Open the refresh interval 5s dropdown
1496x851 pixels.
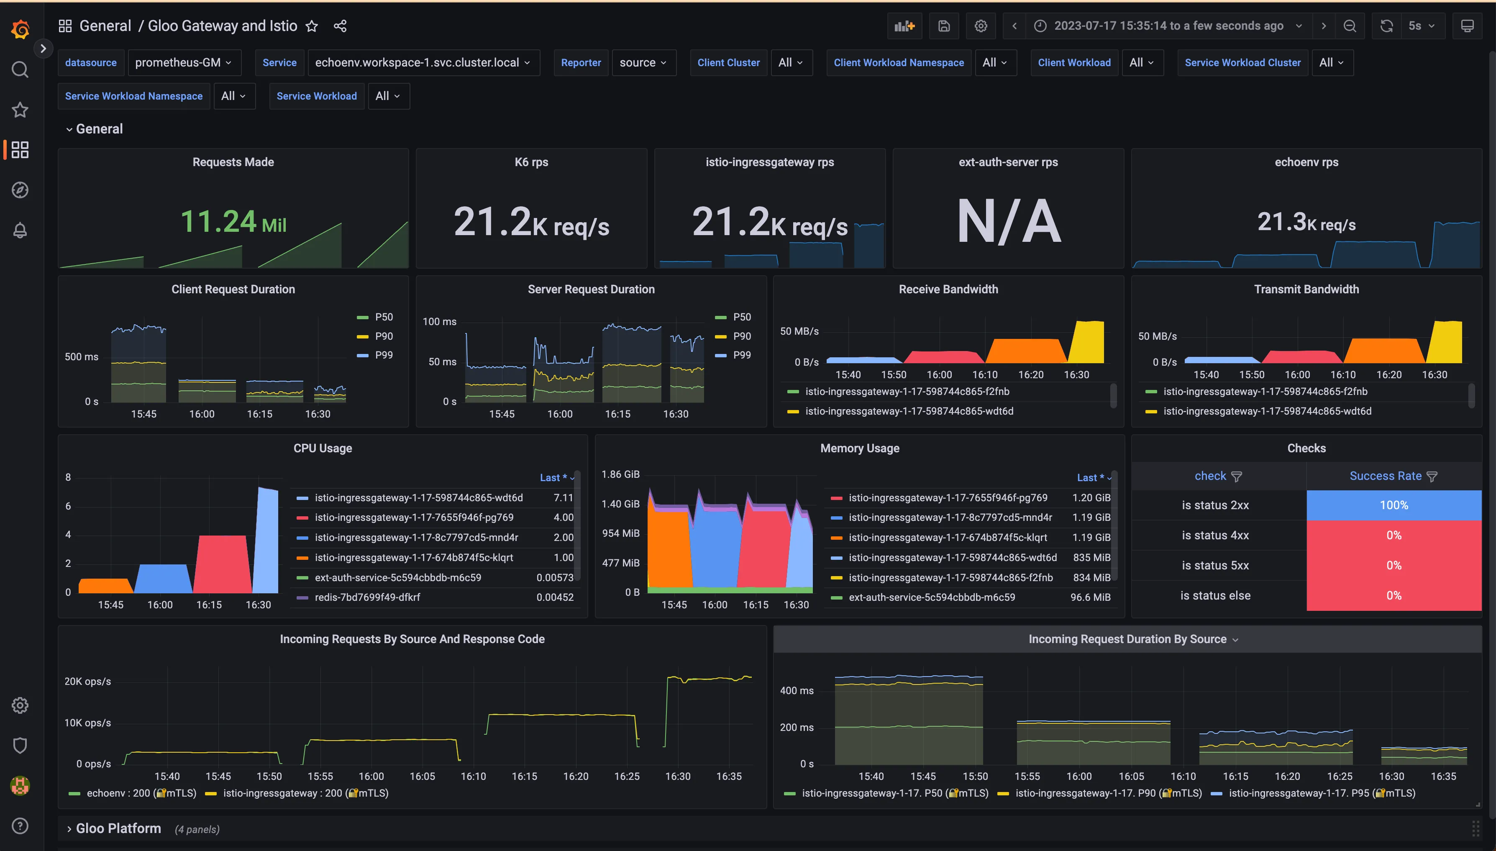(x=1422, y=26)
